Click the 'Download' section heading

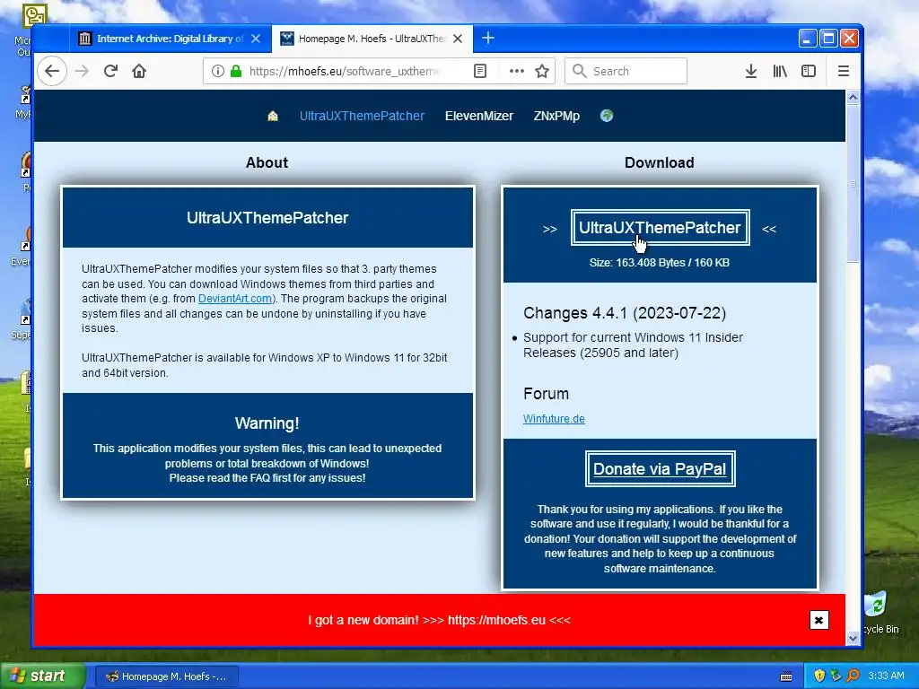(x=660, y=163)
